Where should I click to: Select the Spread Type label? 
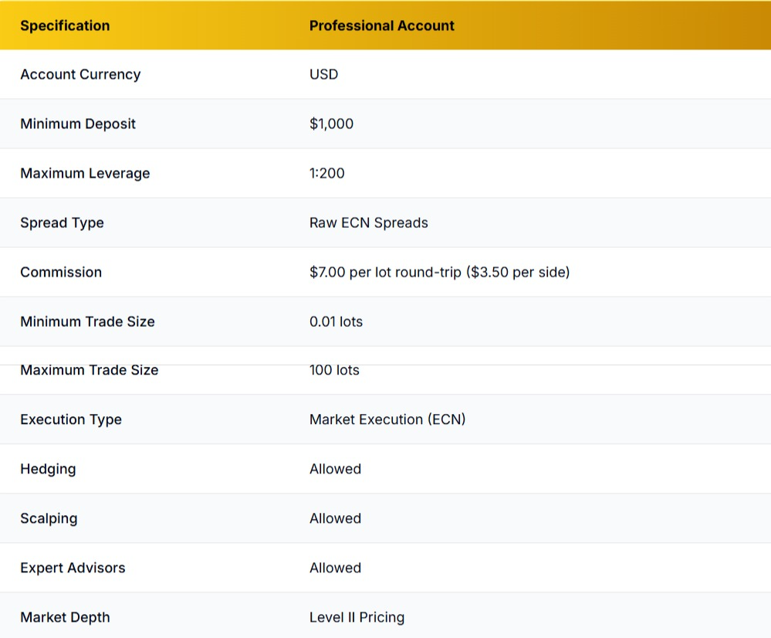[x=62, y=222]
